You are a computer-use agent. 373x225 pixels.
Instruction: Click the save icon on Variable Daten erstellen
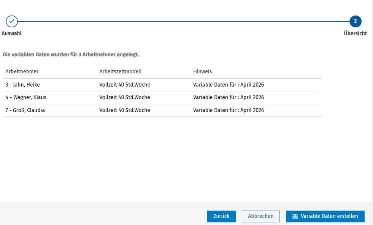tap(295, 216)
